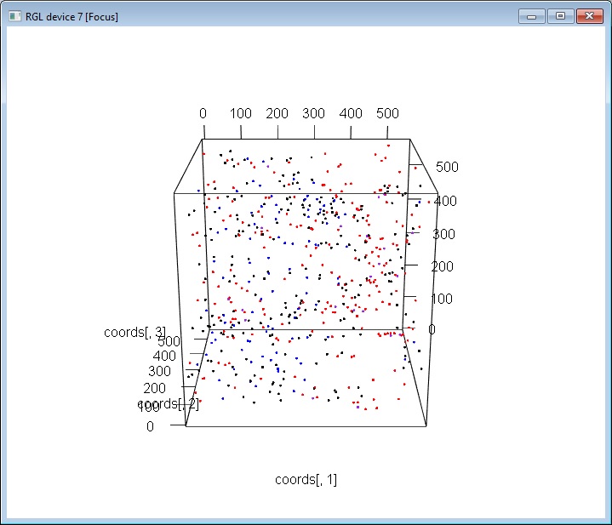The height and width of the screenshot is (525, 612).
Task: Maximize the RGL device window
Action: pyautogui.click(x=559, y=15)
